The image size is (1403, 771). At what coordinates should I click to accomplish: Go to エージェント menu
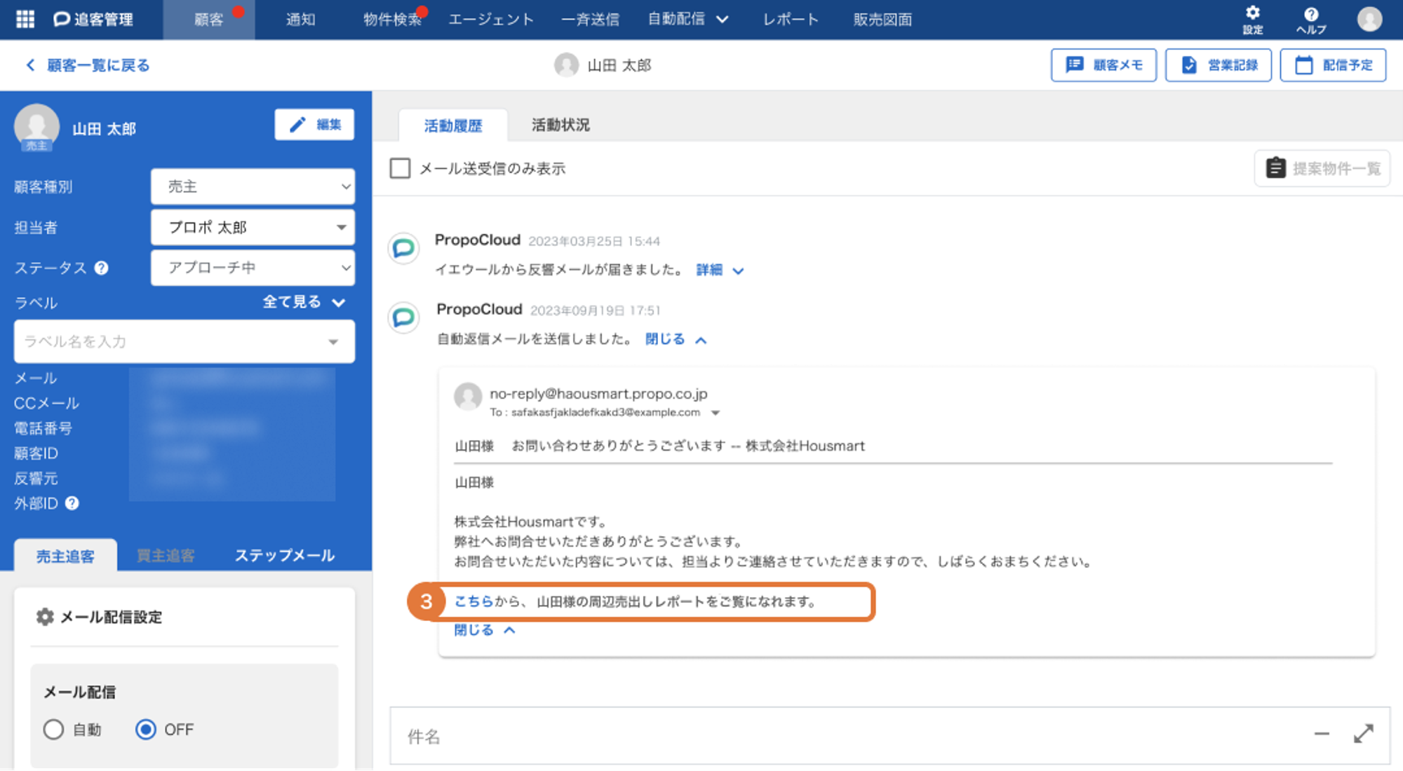pos(491,20)
